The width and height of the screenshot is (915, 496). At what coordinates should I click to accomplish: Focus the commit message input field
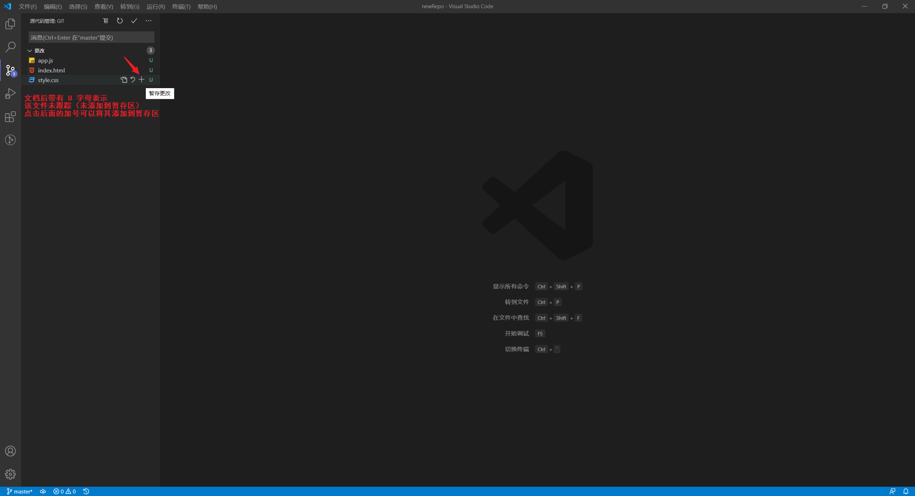click(x=91, y=37)
